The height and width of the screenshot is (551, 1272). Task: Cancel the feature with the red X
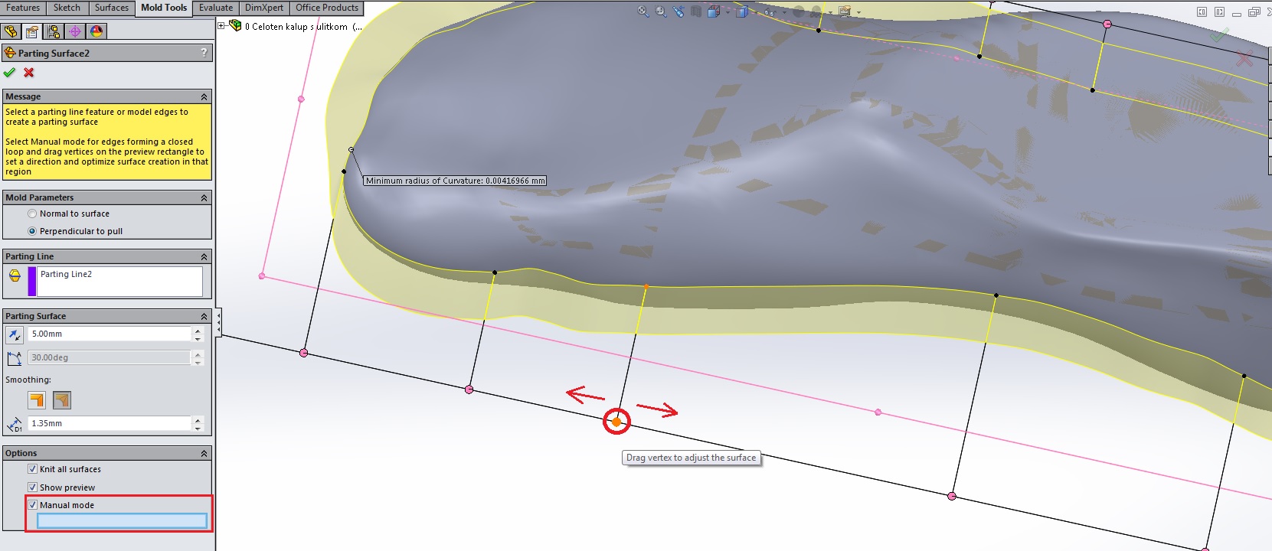29,73
